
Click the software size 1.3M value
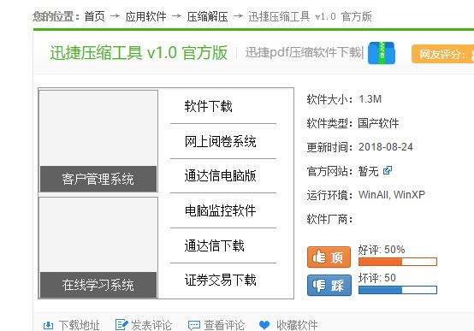tap(370, 99)
